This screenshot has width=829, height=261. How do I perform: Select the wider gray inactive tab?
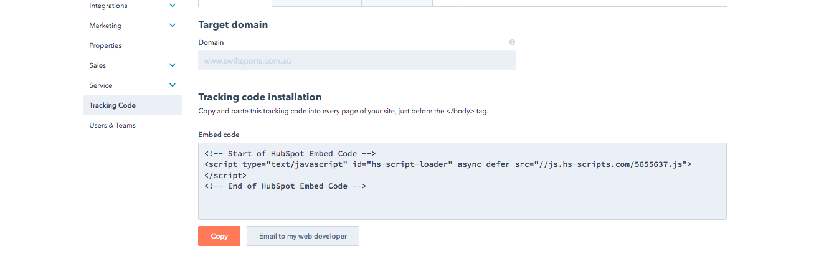point(317,3)
